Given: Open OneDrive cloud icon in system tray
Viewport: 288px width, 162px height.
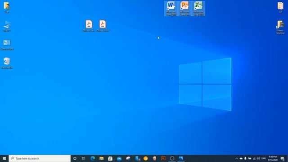Looking at the screenshot, I should click(241, 158).
